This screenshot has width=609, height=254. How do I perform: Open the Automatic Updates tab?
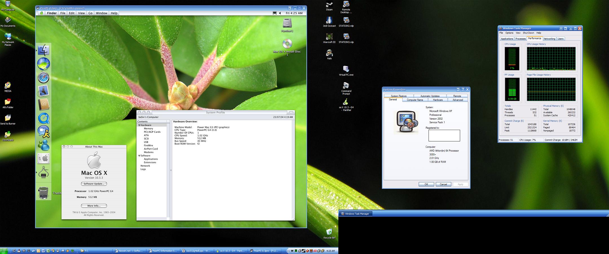(x=430, y=96)
